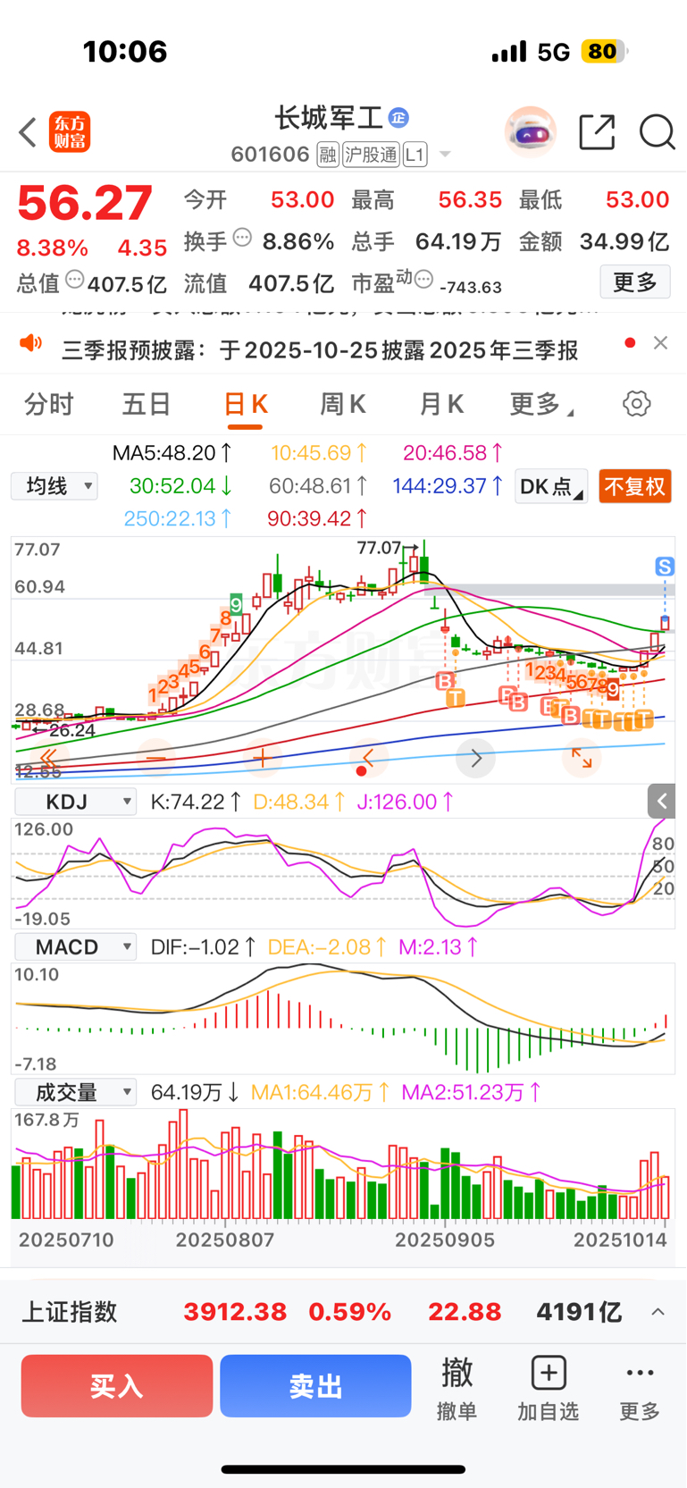Tap the 撤单 cancel order button
This screenshot has width=687, height=1488.
click(x=457, y=1387)
